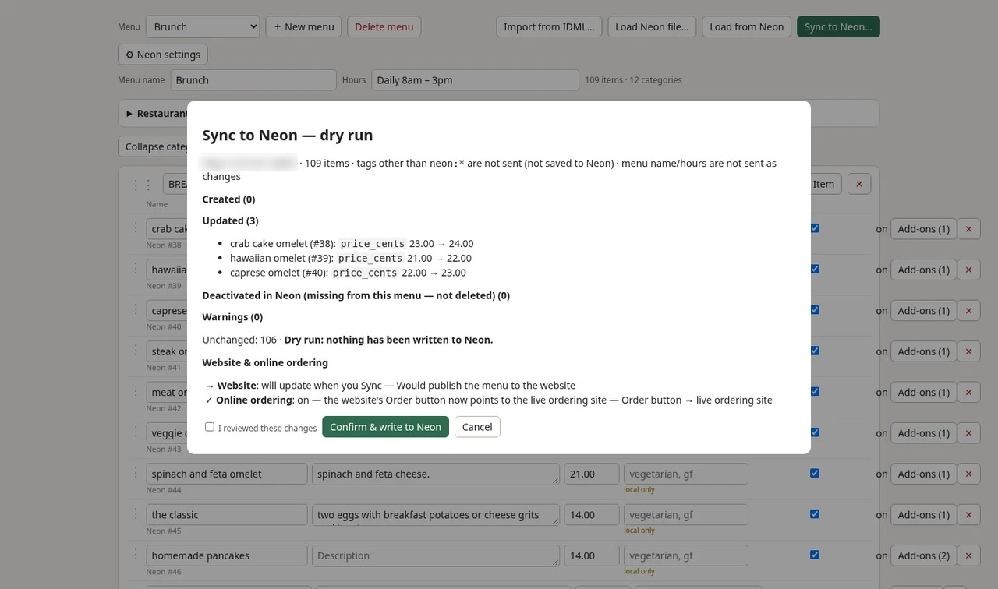Click the Menu name field 'Brunch'

[253, 80]
